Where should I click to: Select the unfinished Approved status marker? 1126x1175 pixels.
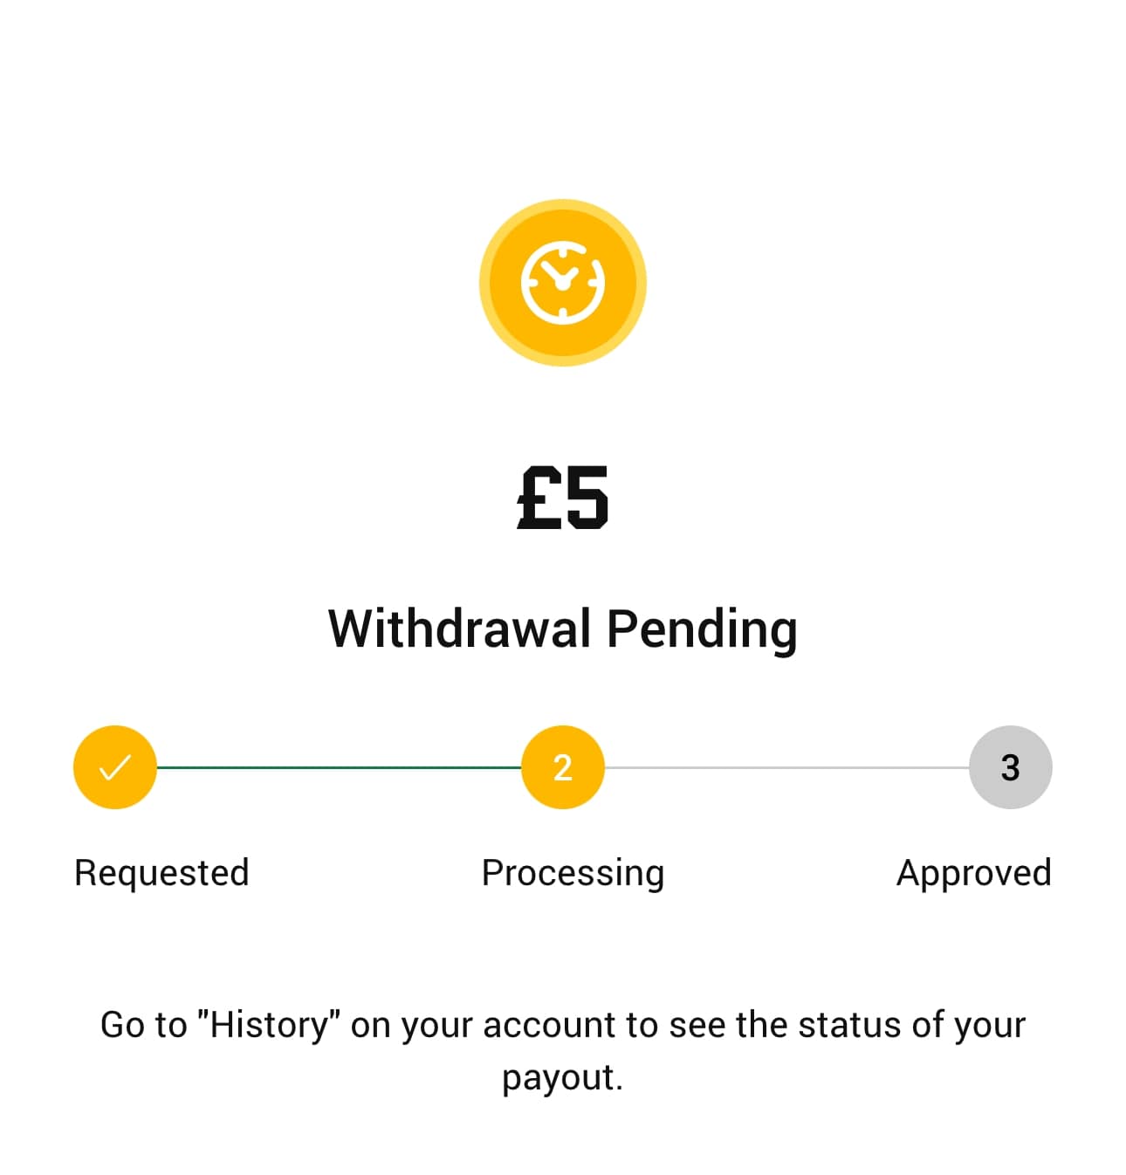(x=1010, y=766)
